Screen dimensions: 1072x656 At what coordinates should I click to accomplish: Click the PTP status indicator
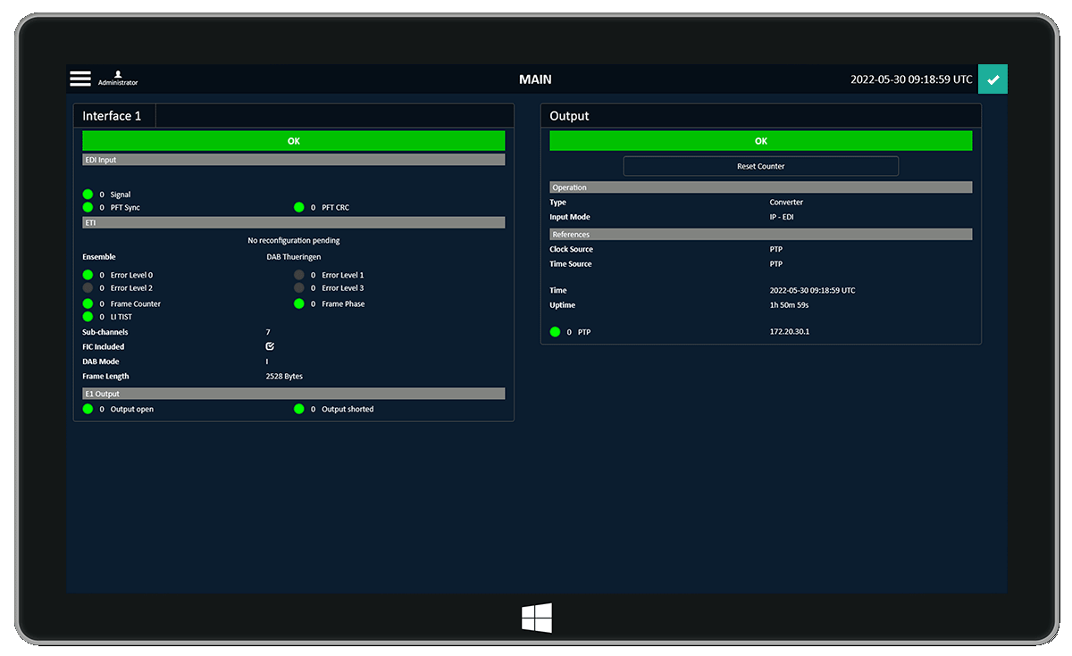click(x=555, y=332)
